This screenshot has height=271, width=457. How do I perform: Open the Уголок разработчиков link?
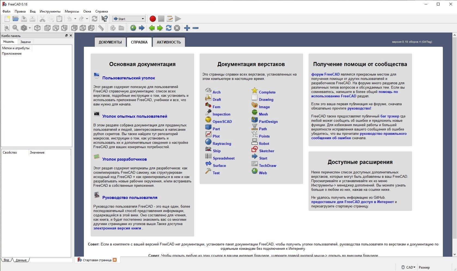click(124, 159)
